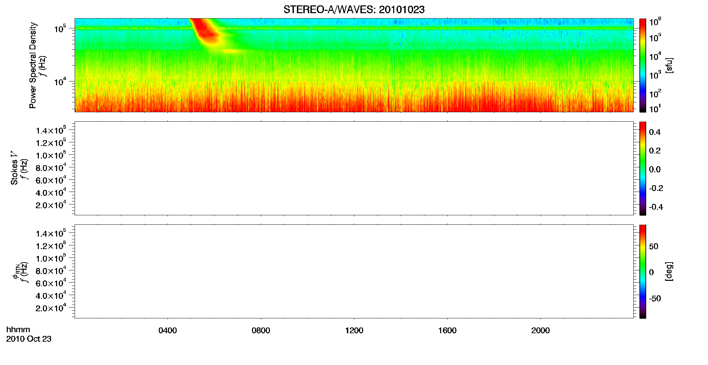Click the red radio burst in the spectrogram
Image resolution: width=708 pixels, height=365 pixels.
[x=205, y=32]
